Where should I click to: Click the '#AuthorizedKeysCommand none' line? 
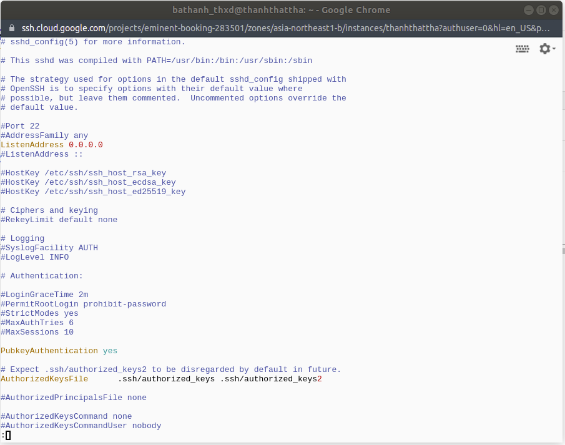point(66,416)
